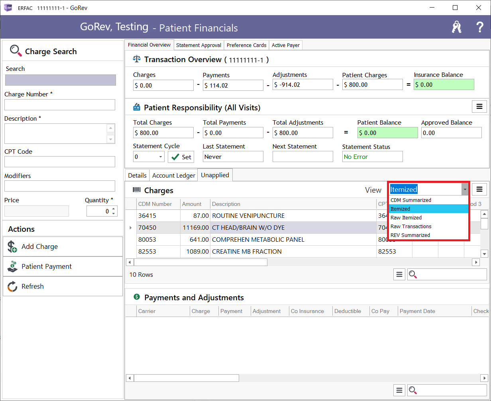Image resolution: width=491 pixels, height=401 pixels.
Task: Sort by Deductible column header
Action: click(x=351, y=311)
